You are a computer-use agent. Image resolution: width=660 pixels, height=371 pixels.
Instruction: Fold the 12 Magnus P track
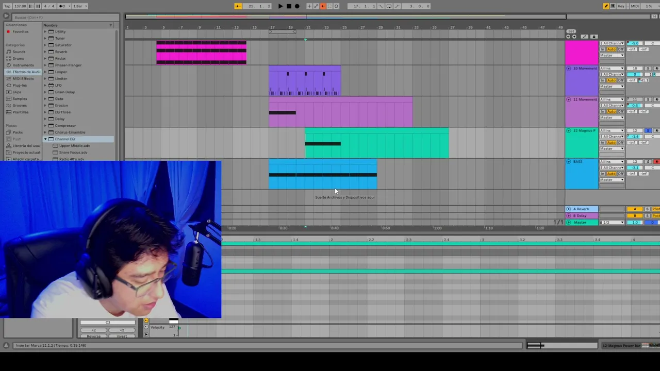point(569,130)
